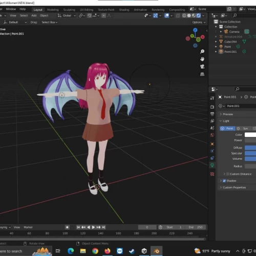The height and width of the screenshot is (256, 256).
Task: Switch to orthographic grid view icon
Action: [202, 74]
